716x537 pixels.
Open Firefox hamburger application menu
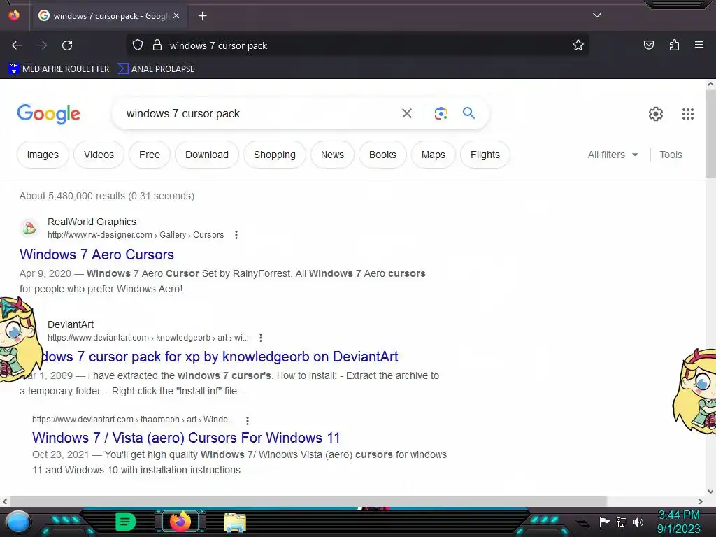pyautogui.click(x=699, y=45)
